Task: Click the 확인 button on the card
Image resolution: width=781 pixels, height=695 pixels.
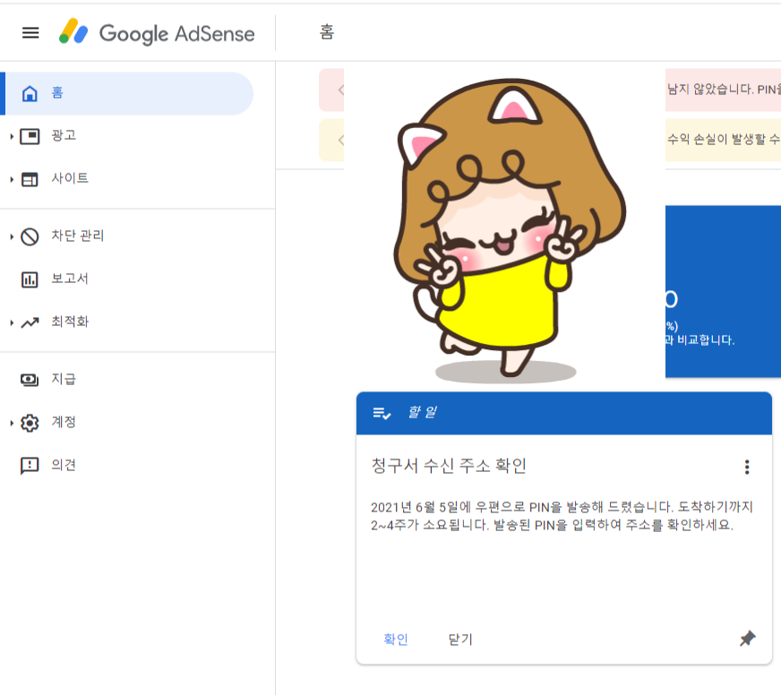Action: (396, 639)
